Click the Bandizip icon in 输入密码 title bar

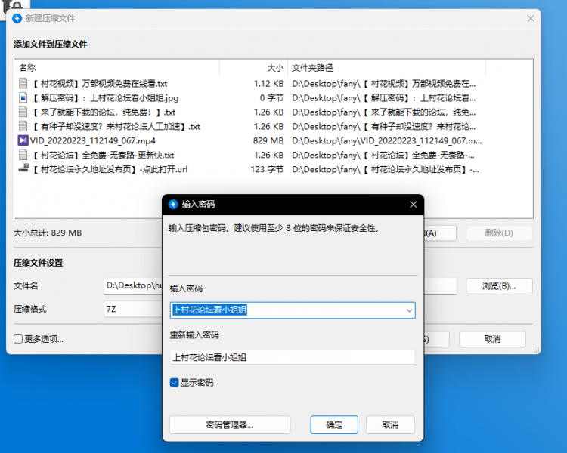coord(173,205)
